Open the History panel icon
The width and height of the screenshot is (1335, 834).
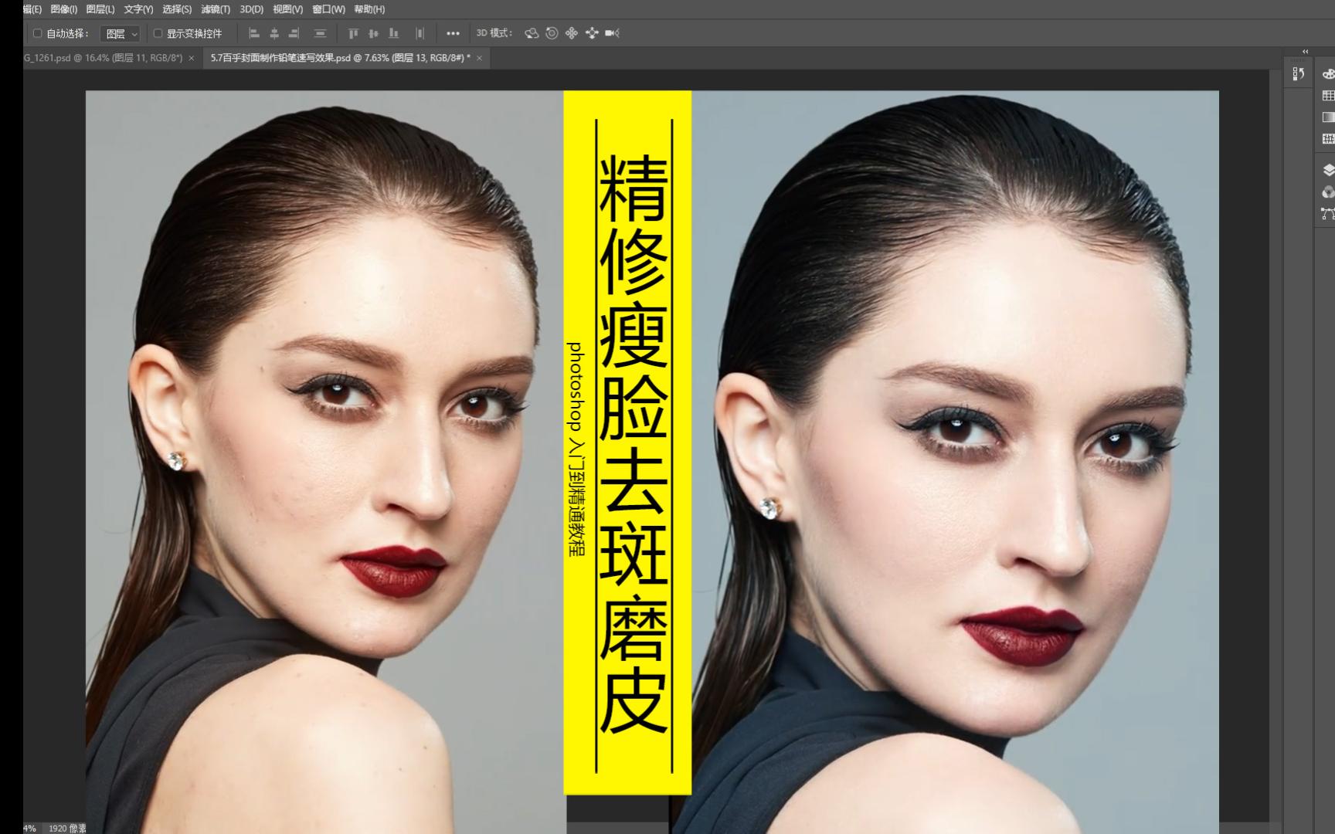pyautogui.click(x=1298, y=74)
